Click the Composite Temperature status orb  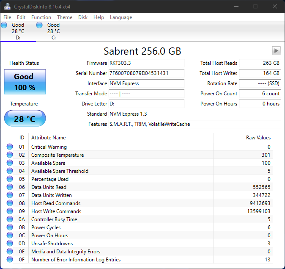[x=10, y=155]
